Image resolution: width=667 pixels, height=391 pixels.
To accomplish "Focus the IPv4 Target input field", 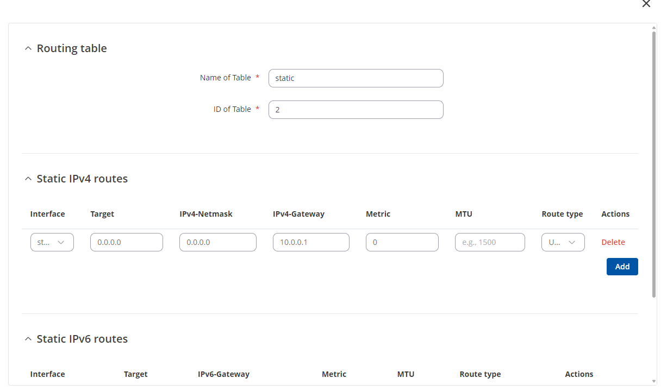I will [x=126, y=242].
